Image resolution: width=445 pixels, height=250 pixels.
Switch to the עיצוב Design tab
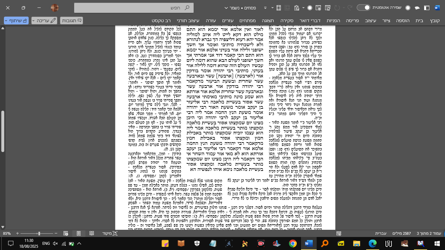pos(370,21)
